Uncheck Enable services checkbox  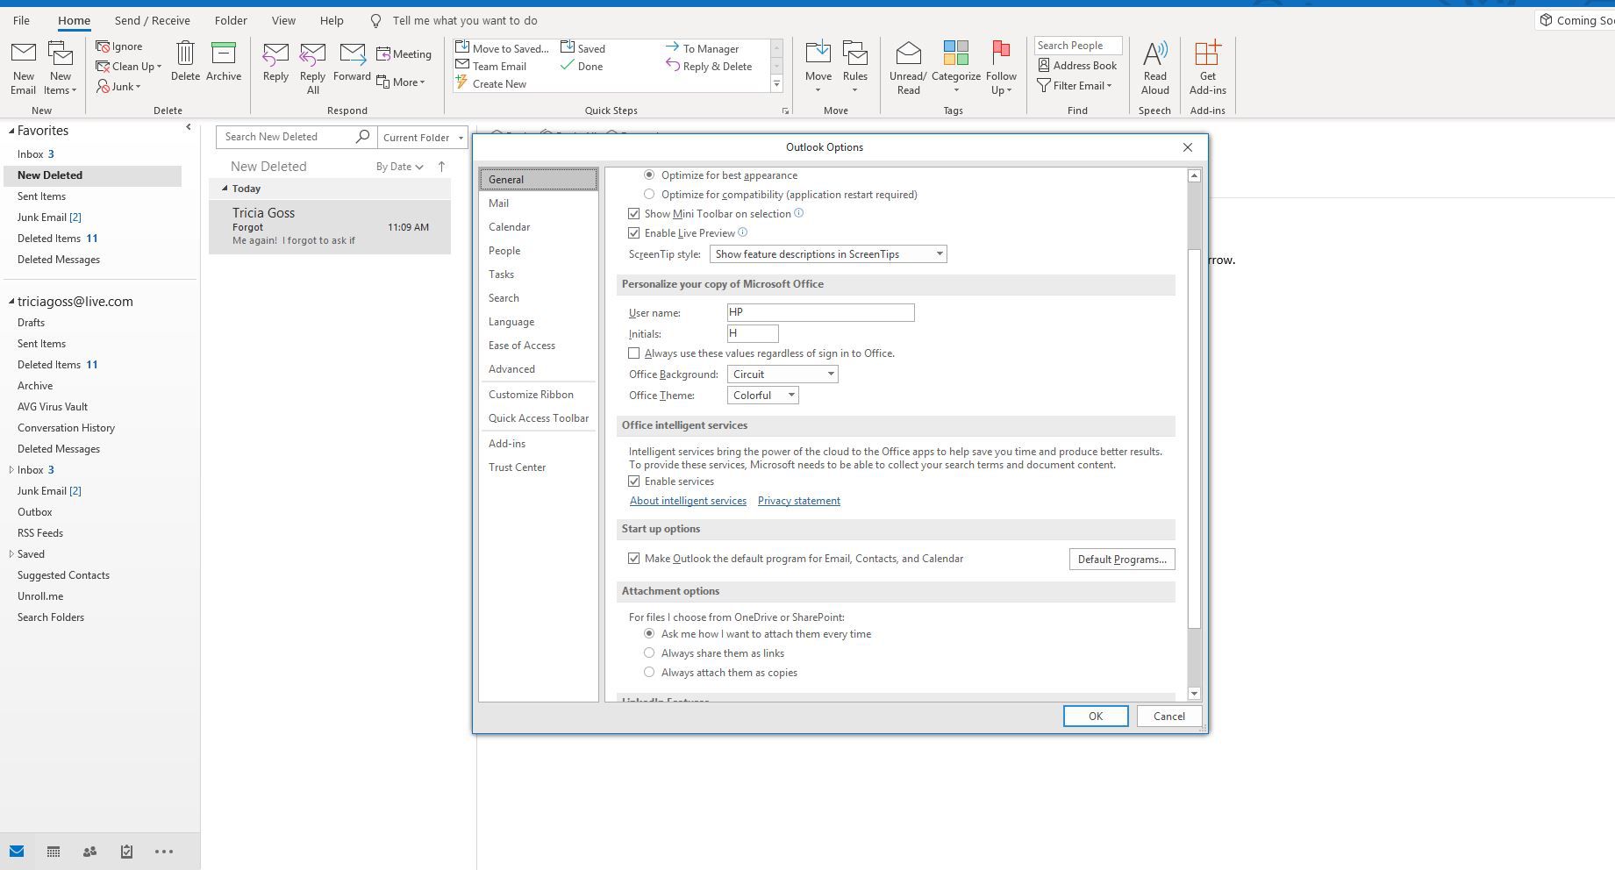(x=633, y=481)
